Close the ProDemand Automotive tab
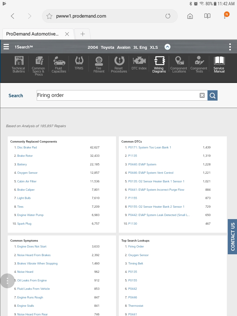The width and height of the screenshot is (237, 316). pyautogui.click(x=67, y=34)
